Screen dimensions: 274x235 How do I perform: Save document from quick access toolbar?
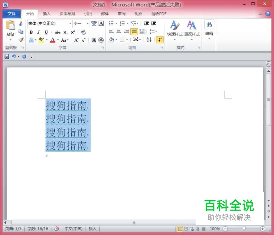[x=7, y=57]
